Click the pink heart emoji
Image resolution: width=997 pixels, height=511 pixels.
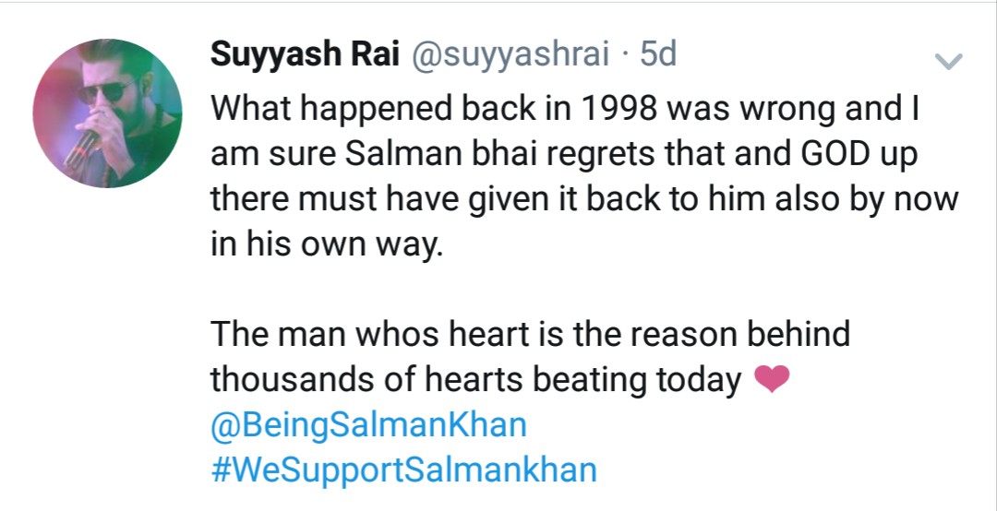click(x=771, y=379)
